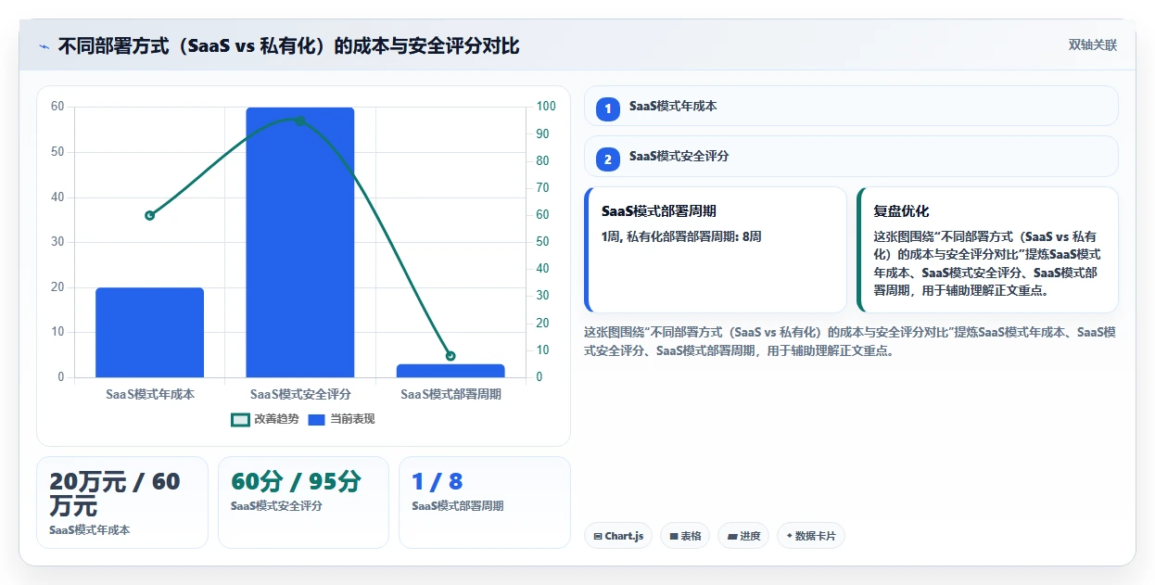The width and height of the screenshot is (1155, 585).
Task: Click the chart title heading text
Action: [x=288, y=45]
